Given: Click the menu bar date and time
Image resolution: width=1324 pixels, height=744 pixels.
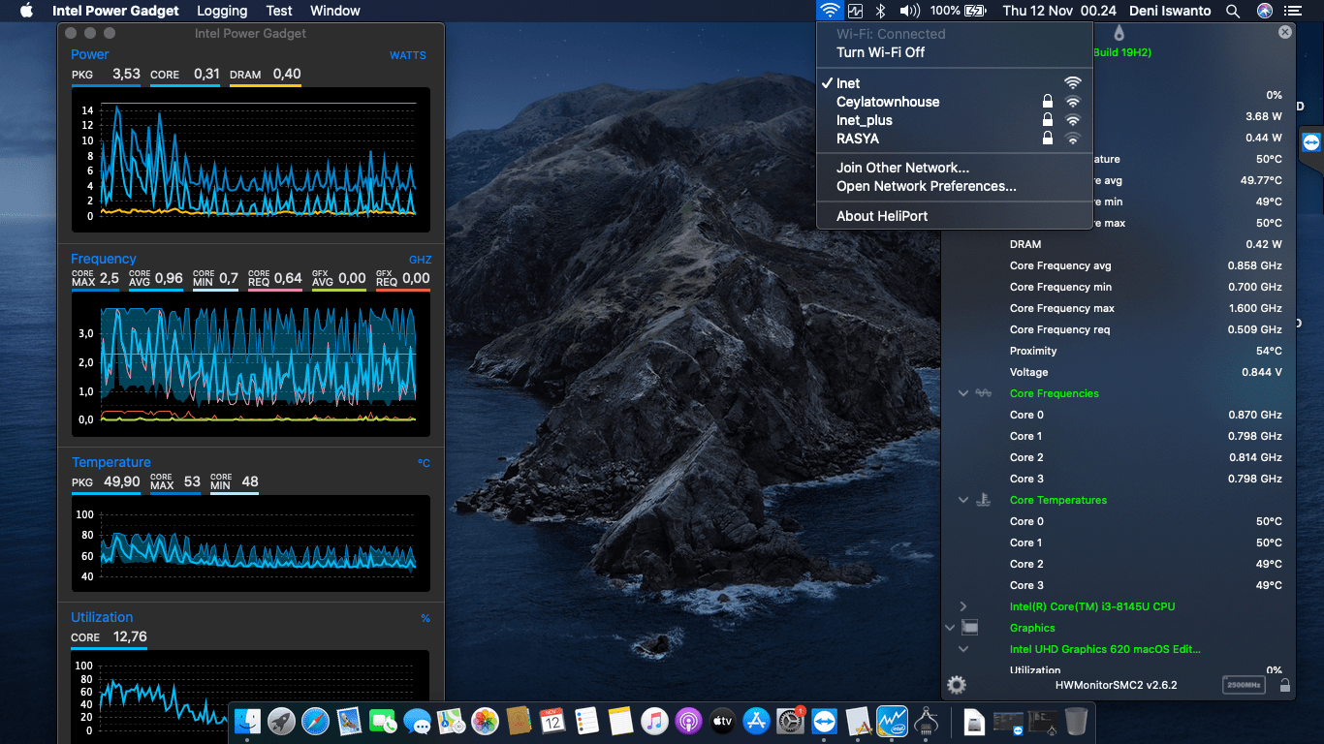Looking at the screenshot, I should click(1059, 11).
